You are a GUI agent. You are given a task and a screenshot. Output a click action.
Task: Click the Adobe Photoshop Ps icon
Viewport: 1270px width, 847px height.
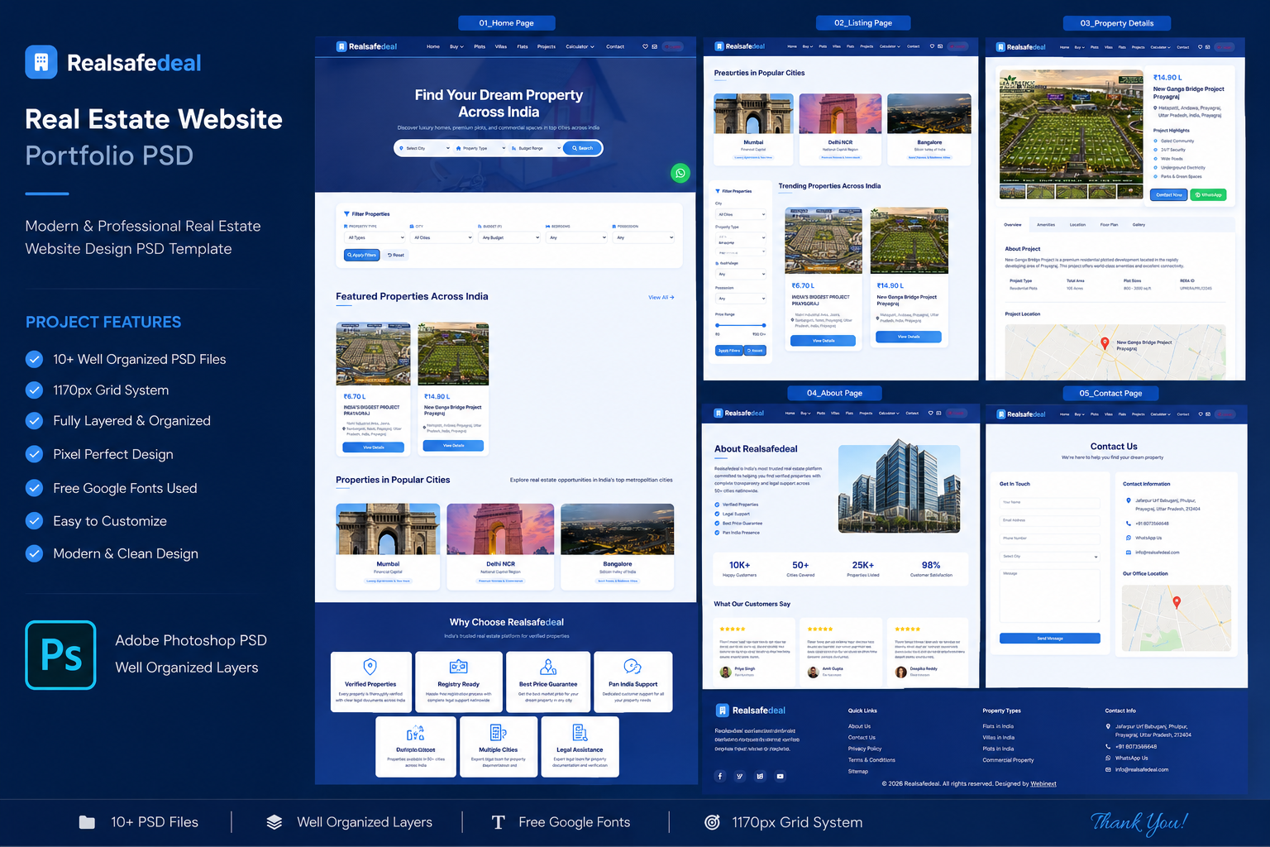coord(60,655)
